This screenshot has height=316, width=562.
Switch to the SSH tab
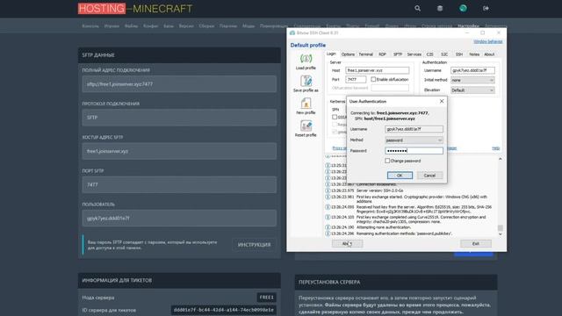(459, 54)
